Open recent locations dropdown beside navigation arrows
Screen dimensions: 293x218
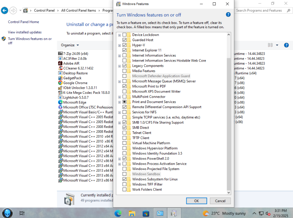pos(20,11)
